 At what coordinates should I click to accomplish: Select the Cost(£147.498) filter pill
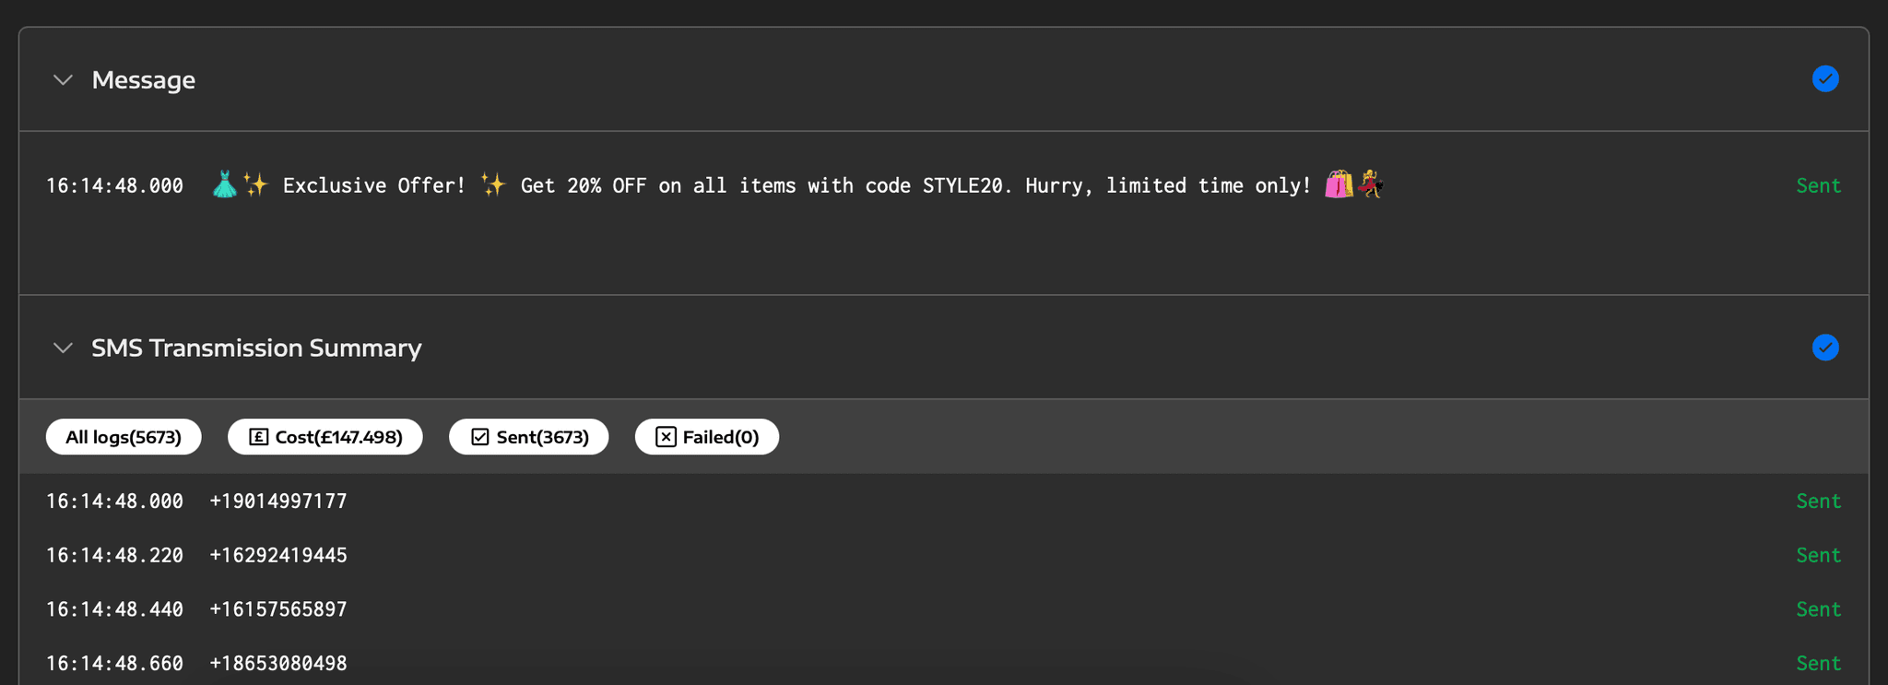point(325,437)
